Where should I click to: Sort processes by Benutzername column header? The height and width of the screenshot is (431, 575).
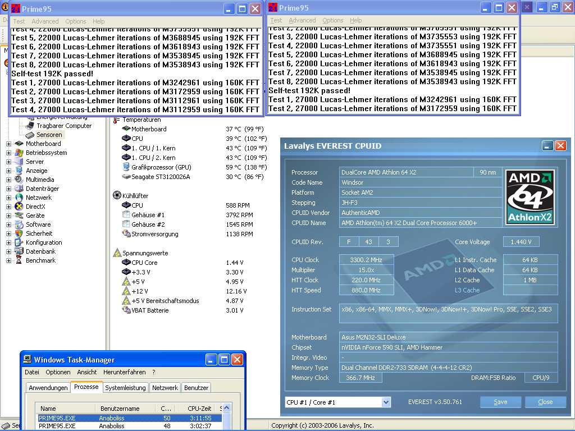[126, 409]
